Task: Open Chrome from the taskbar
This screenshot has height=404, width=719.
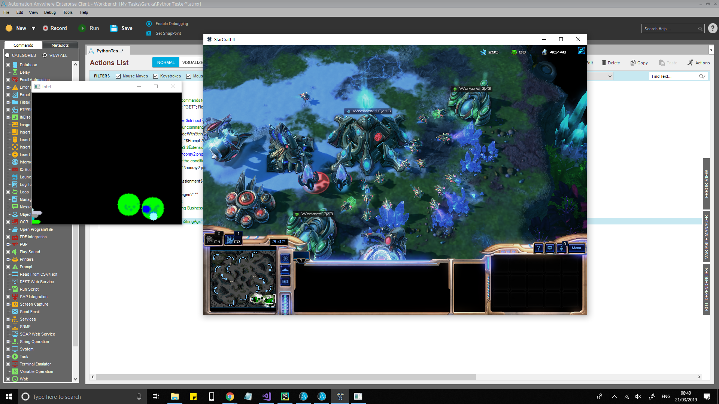Action: coord(230,397)
